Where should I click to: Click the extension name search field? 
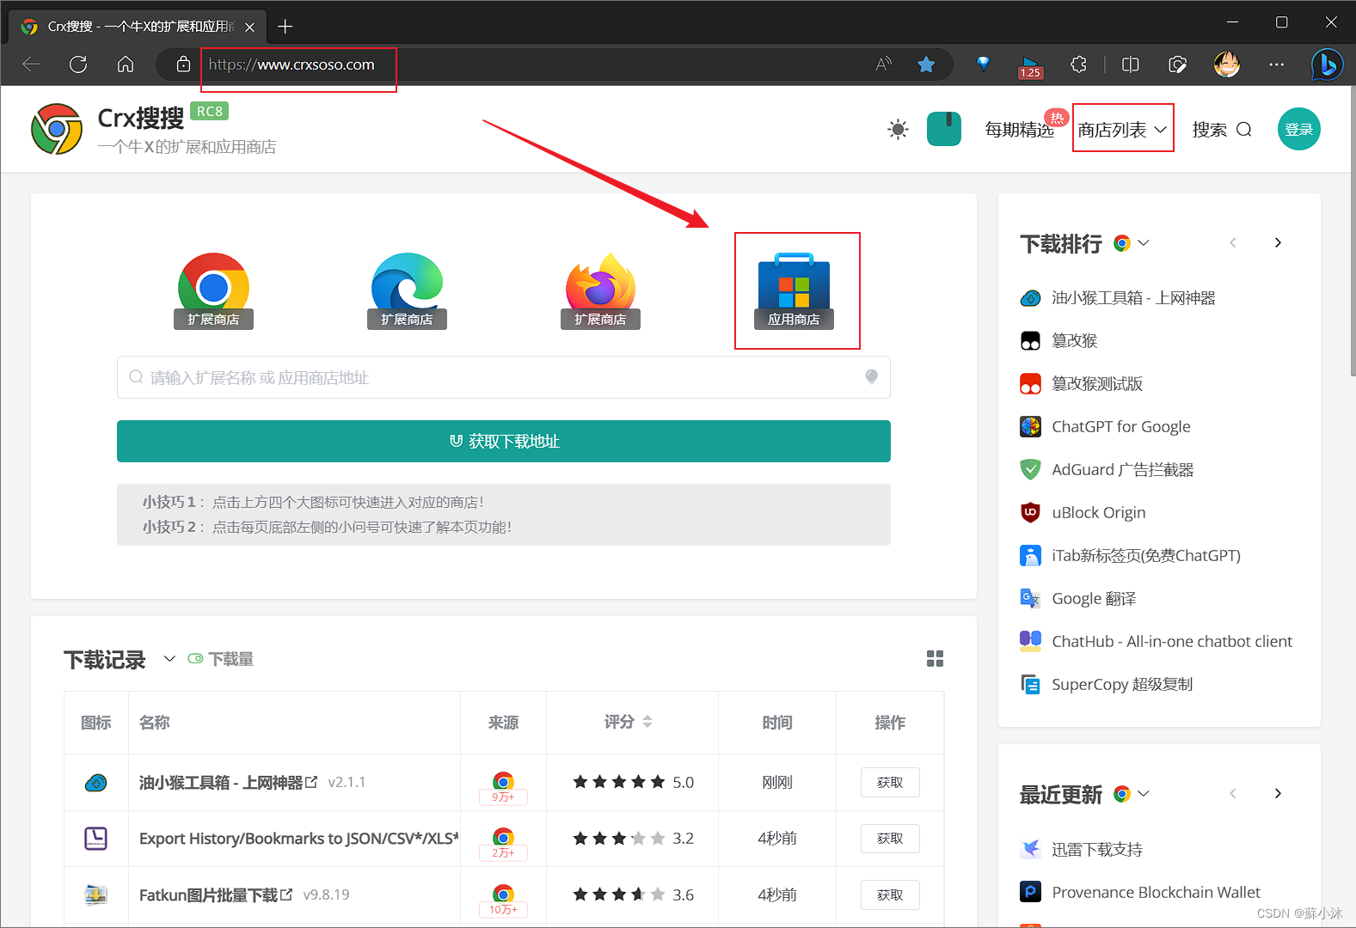coord(504,377)
